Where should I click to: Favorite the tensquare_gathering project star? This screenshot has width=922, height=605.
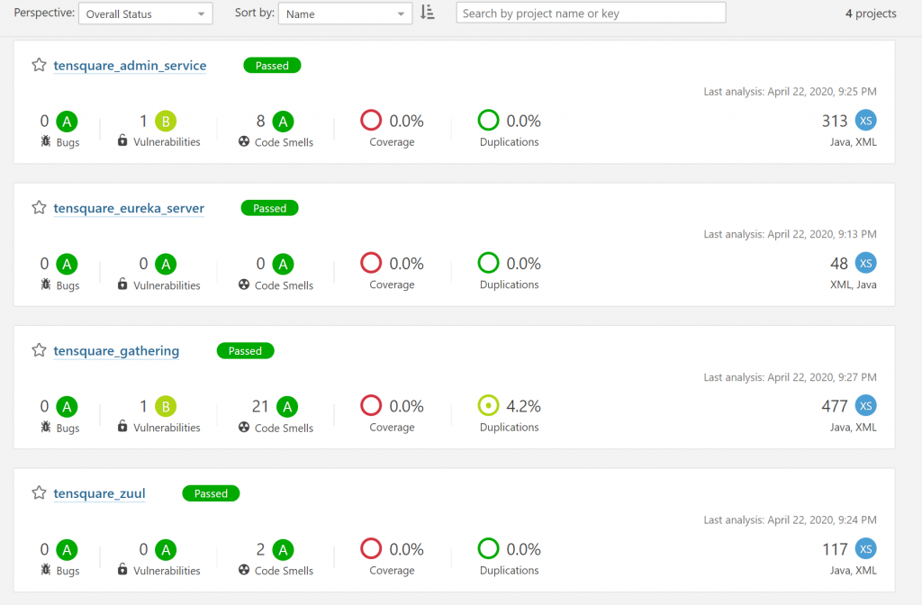pyautogui.click(x=39, y=350)
